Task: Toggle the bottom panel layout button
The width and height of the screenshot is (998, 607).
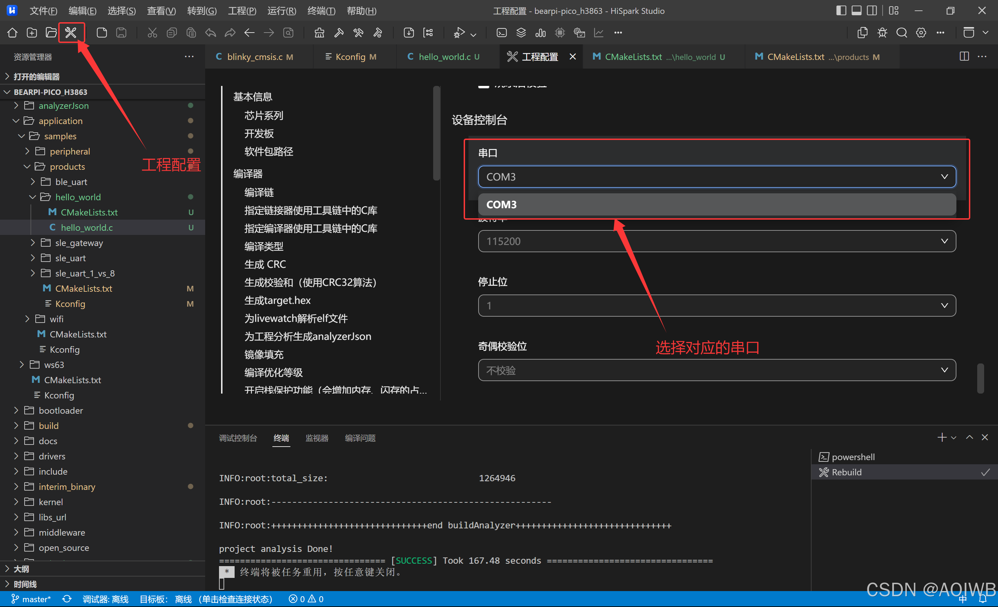Action: click(856, 10)
